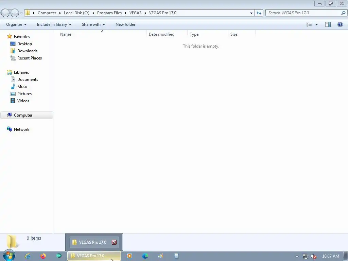Open the Videos library
Image resolution: width=348 pixels, height=261 pixels.
click(x=23, y=101)
